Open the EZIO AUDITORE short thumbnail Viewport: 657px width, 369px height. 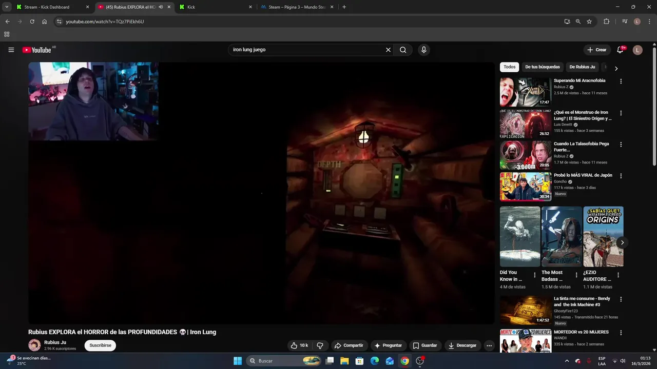(x=603, y=237)
